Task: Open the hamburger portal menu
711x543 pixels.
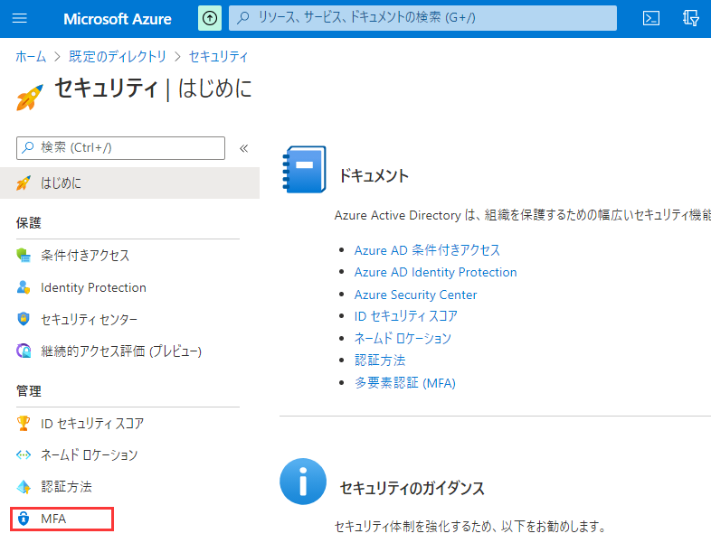Action: click(x=20, y=18)
